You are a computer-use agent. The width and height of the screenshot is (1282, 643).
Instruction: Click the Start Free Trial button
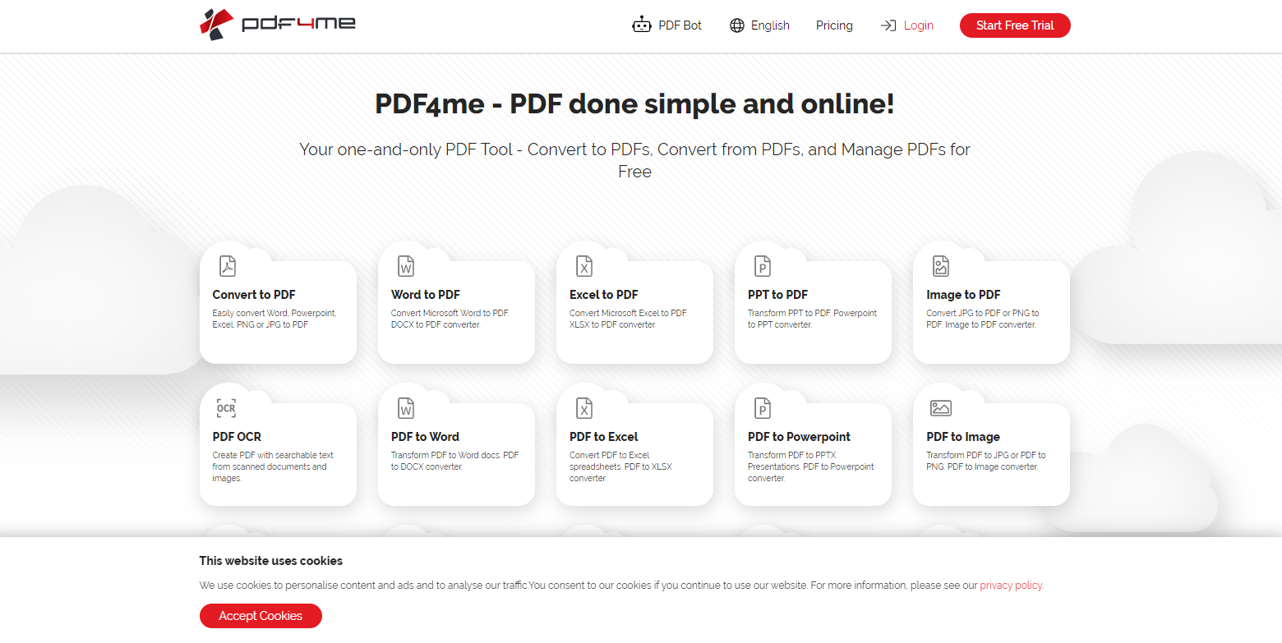coord(1015,25)
